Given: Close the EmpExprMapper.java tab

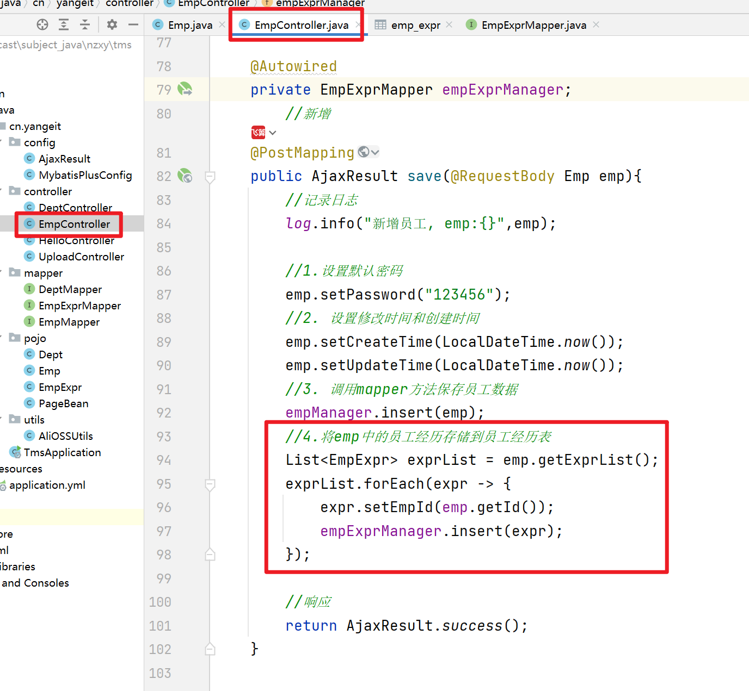Looking at the screenshot, I should [596, 24].
